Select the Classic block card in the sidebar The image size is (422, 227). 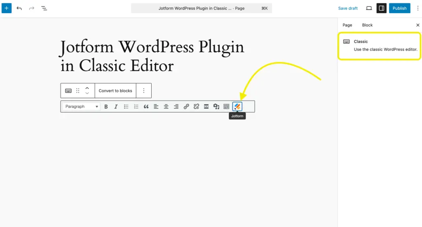pyautogui.click(x=379, y=46)
